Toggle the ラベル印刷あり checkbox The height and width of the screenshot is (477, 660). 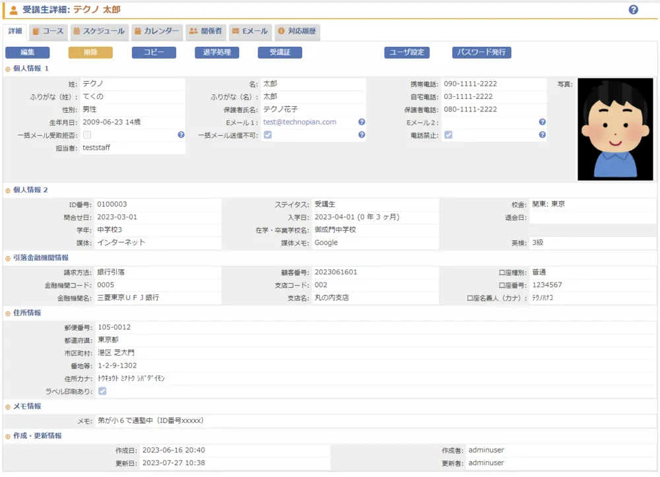(102, 391)
